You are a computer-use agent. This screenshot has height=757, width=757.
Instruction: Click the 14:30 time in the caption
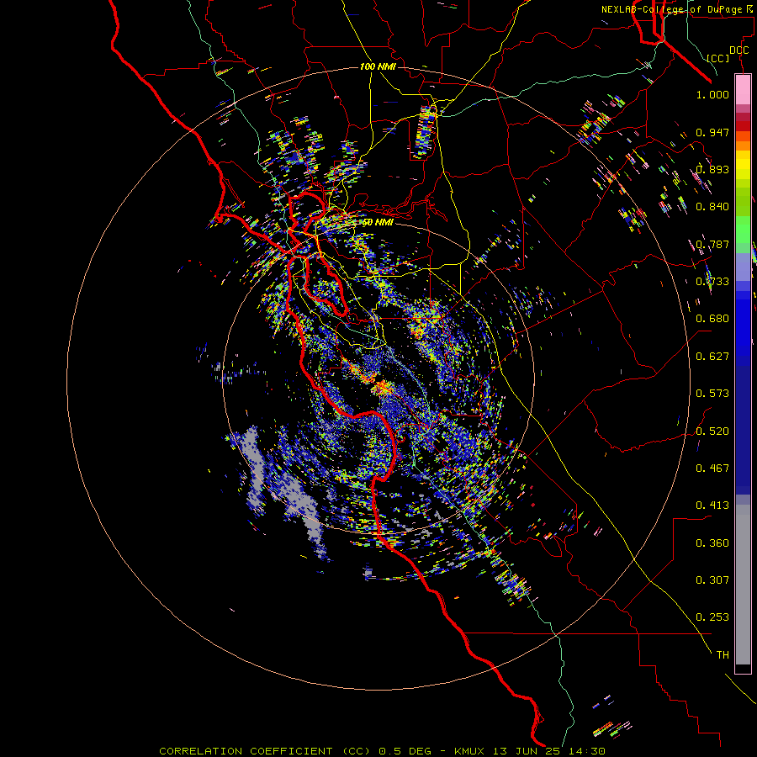(585, 751)
